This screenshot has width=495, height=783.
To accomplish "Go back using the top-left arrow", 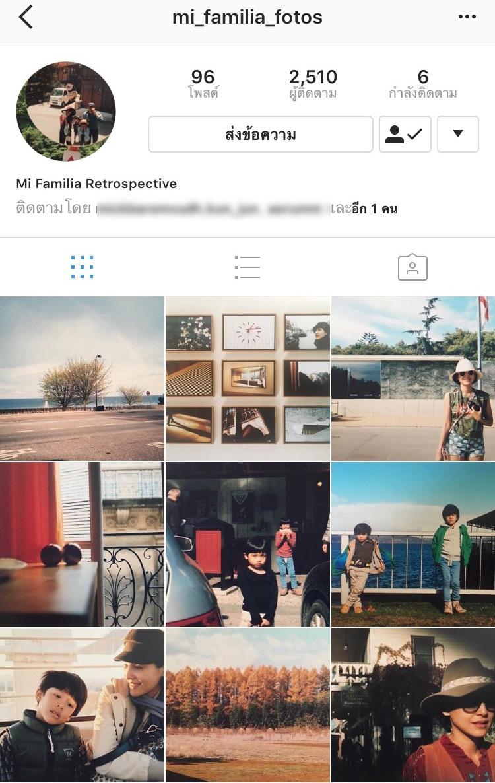I will [26, 17].
